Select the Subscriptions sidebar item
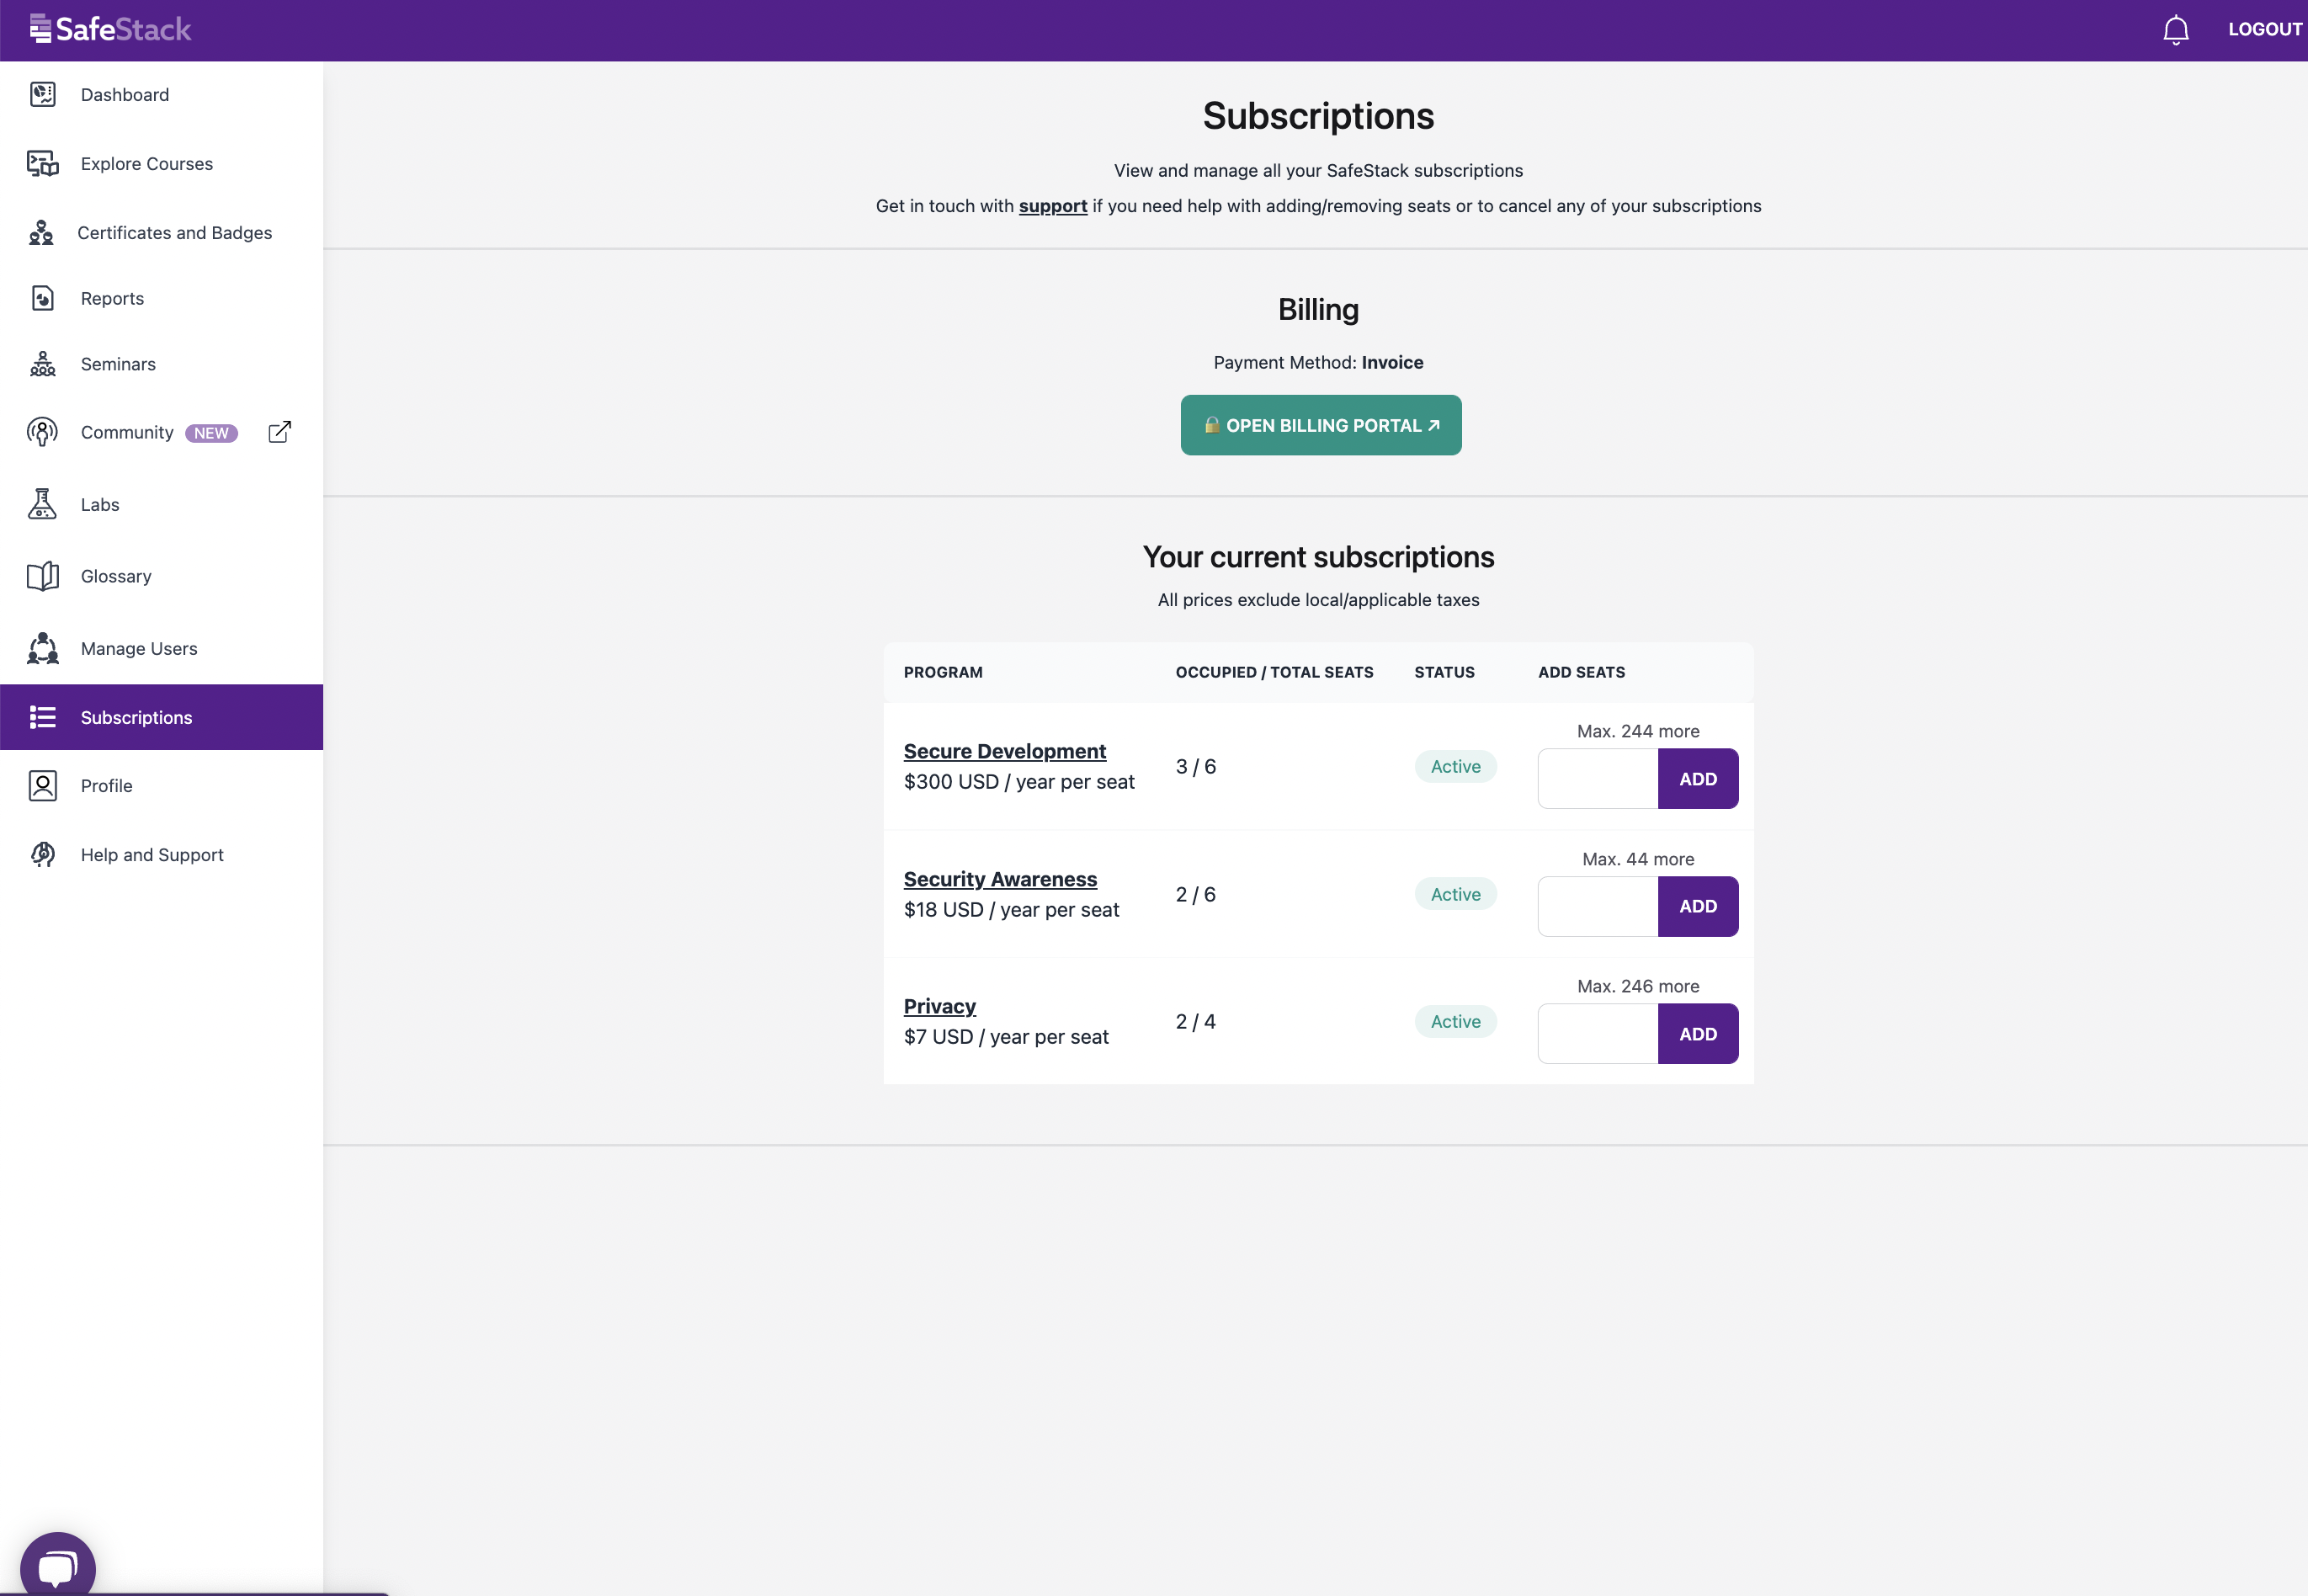The height and width of the screenshot is (1596, 2308). (161, 717)
